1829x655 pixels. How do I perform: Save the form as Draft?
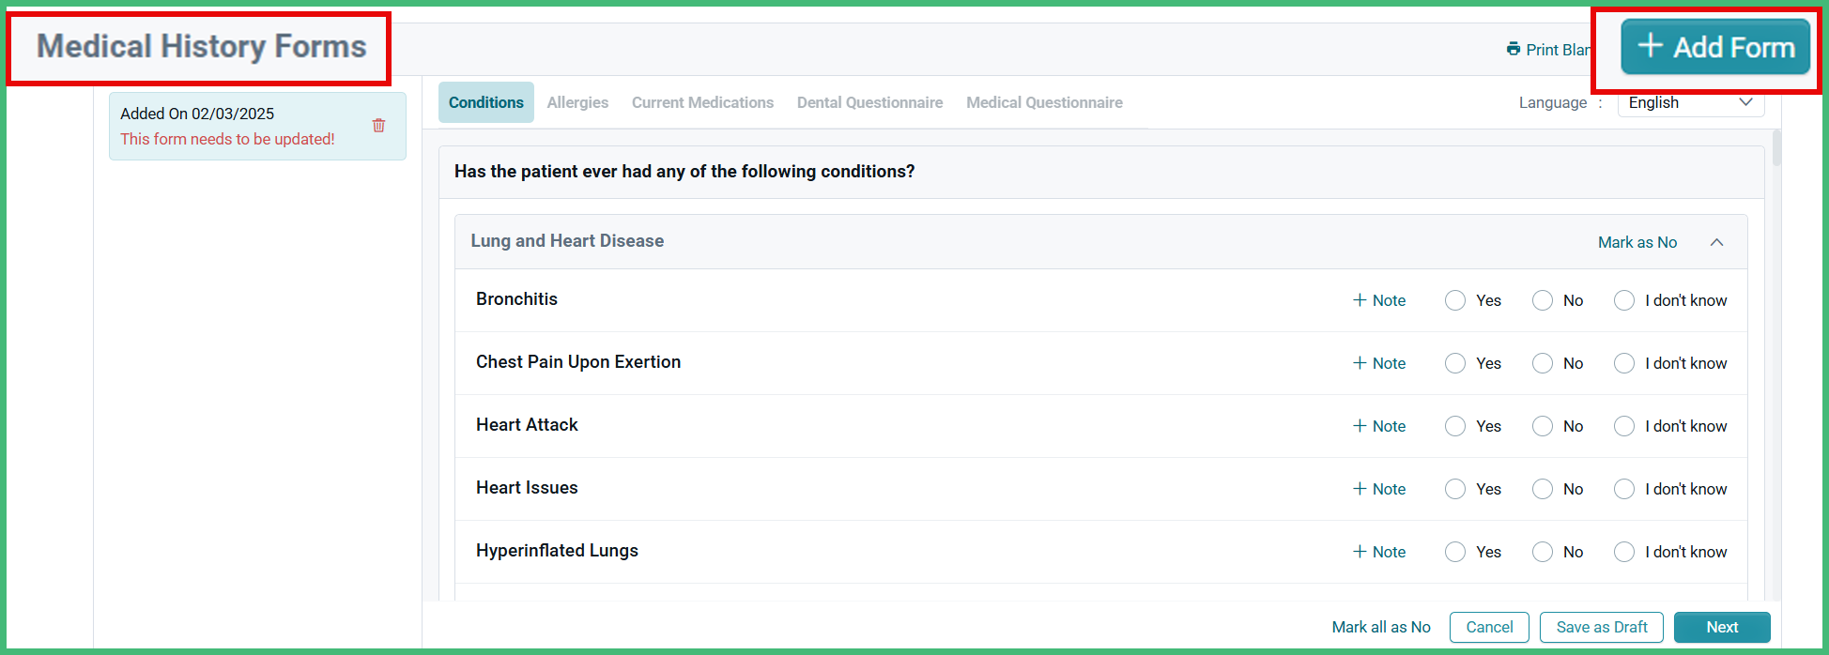point(1601,627)
